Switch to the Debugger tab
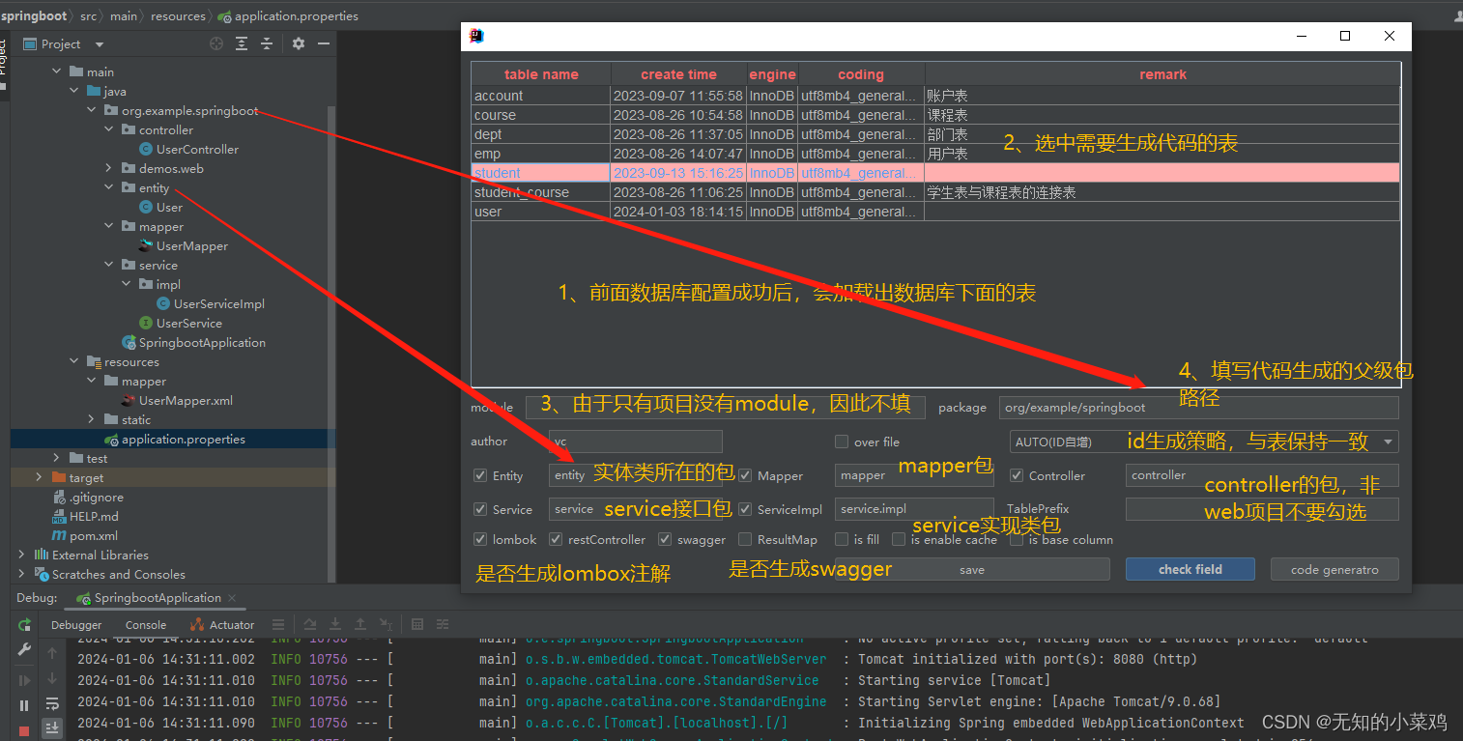Viewport: 1463px width, 741px height. (76, 625)
